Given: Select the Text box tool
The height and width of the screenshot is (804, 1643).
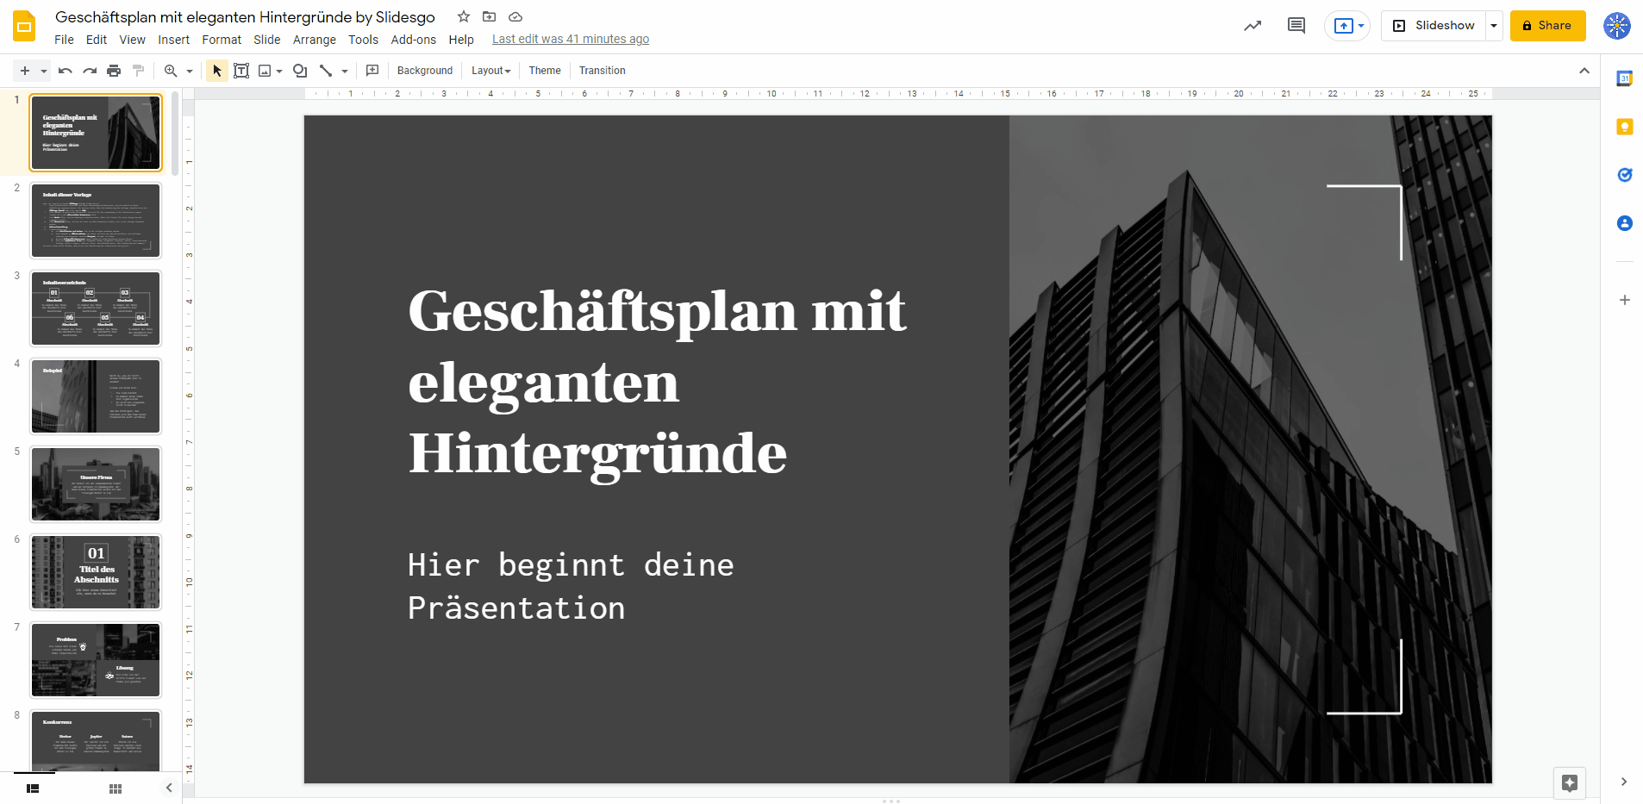Looking at the screenshot, I should pyautogui.click(x=241, y=71).
